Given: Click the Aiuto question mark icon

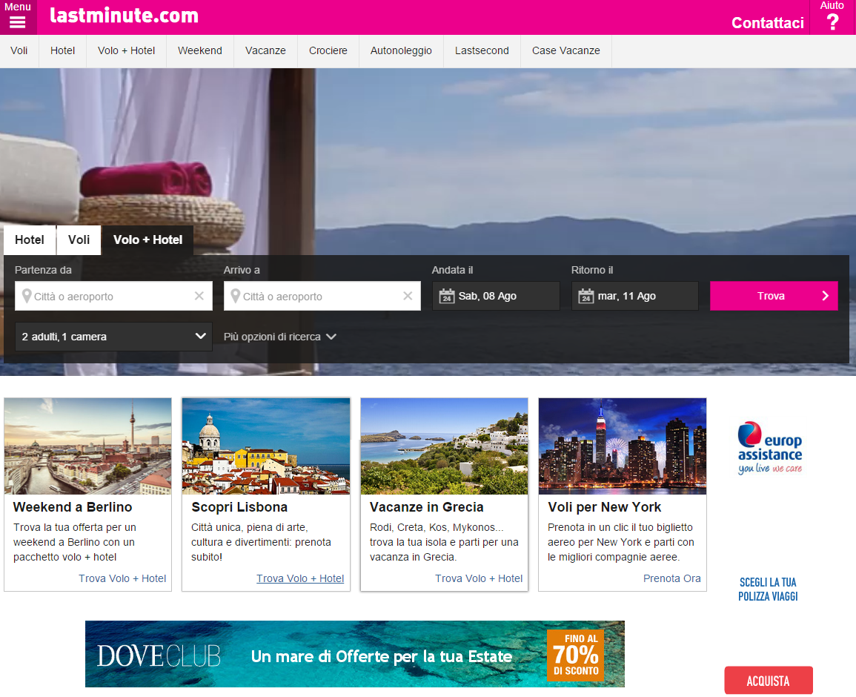Looking at the screenshot, I should point(832,22).
